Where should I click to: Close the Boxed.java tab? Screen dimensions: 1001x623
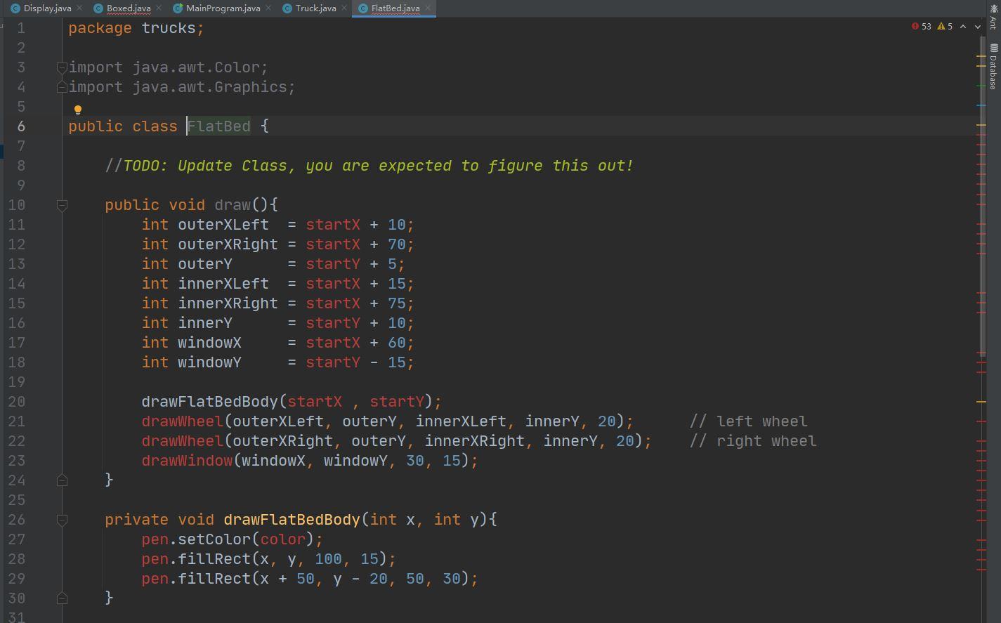coord(159,8)
